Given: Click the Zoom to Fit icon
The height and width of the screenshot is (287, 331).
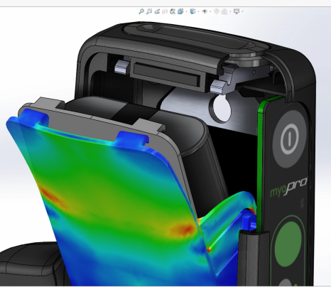Looking at the screenshot, I should tap(141, 11).
